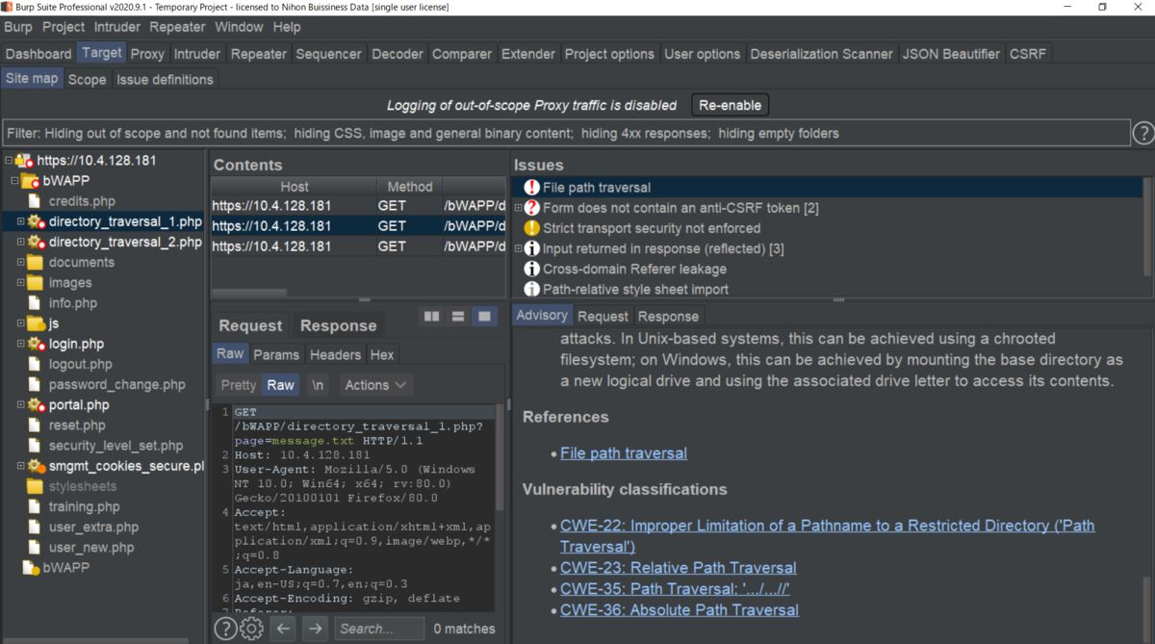Open the CWE-35 Path Traversal link

(x=675, y=589)
